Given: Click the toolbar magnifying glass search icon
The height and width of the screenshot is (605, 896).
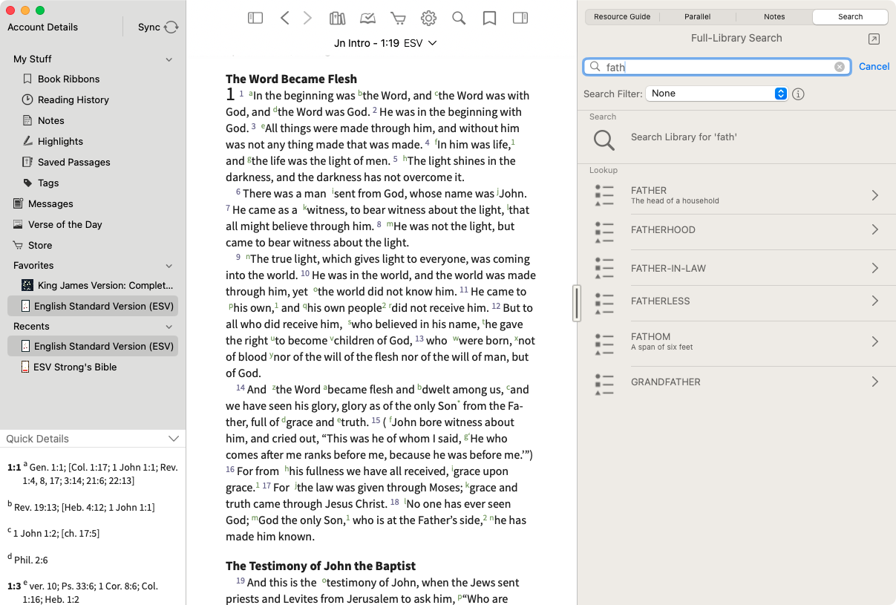Looking at the screenshot, I should (x=459, y=19).
